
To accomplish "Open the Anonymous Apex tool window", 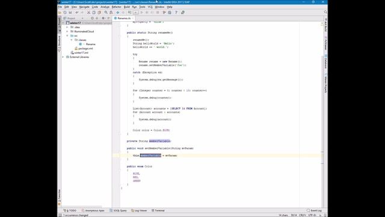I will coord(93,210).
